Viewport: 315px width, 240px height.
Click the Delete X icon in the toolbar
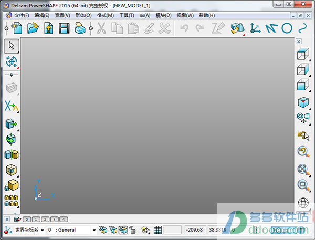[x=164, y=28]
